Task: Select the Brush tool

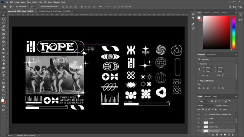Action: tap(3, 45)
